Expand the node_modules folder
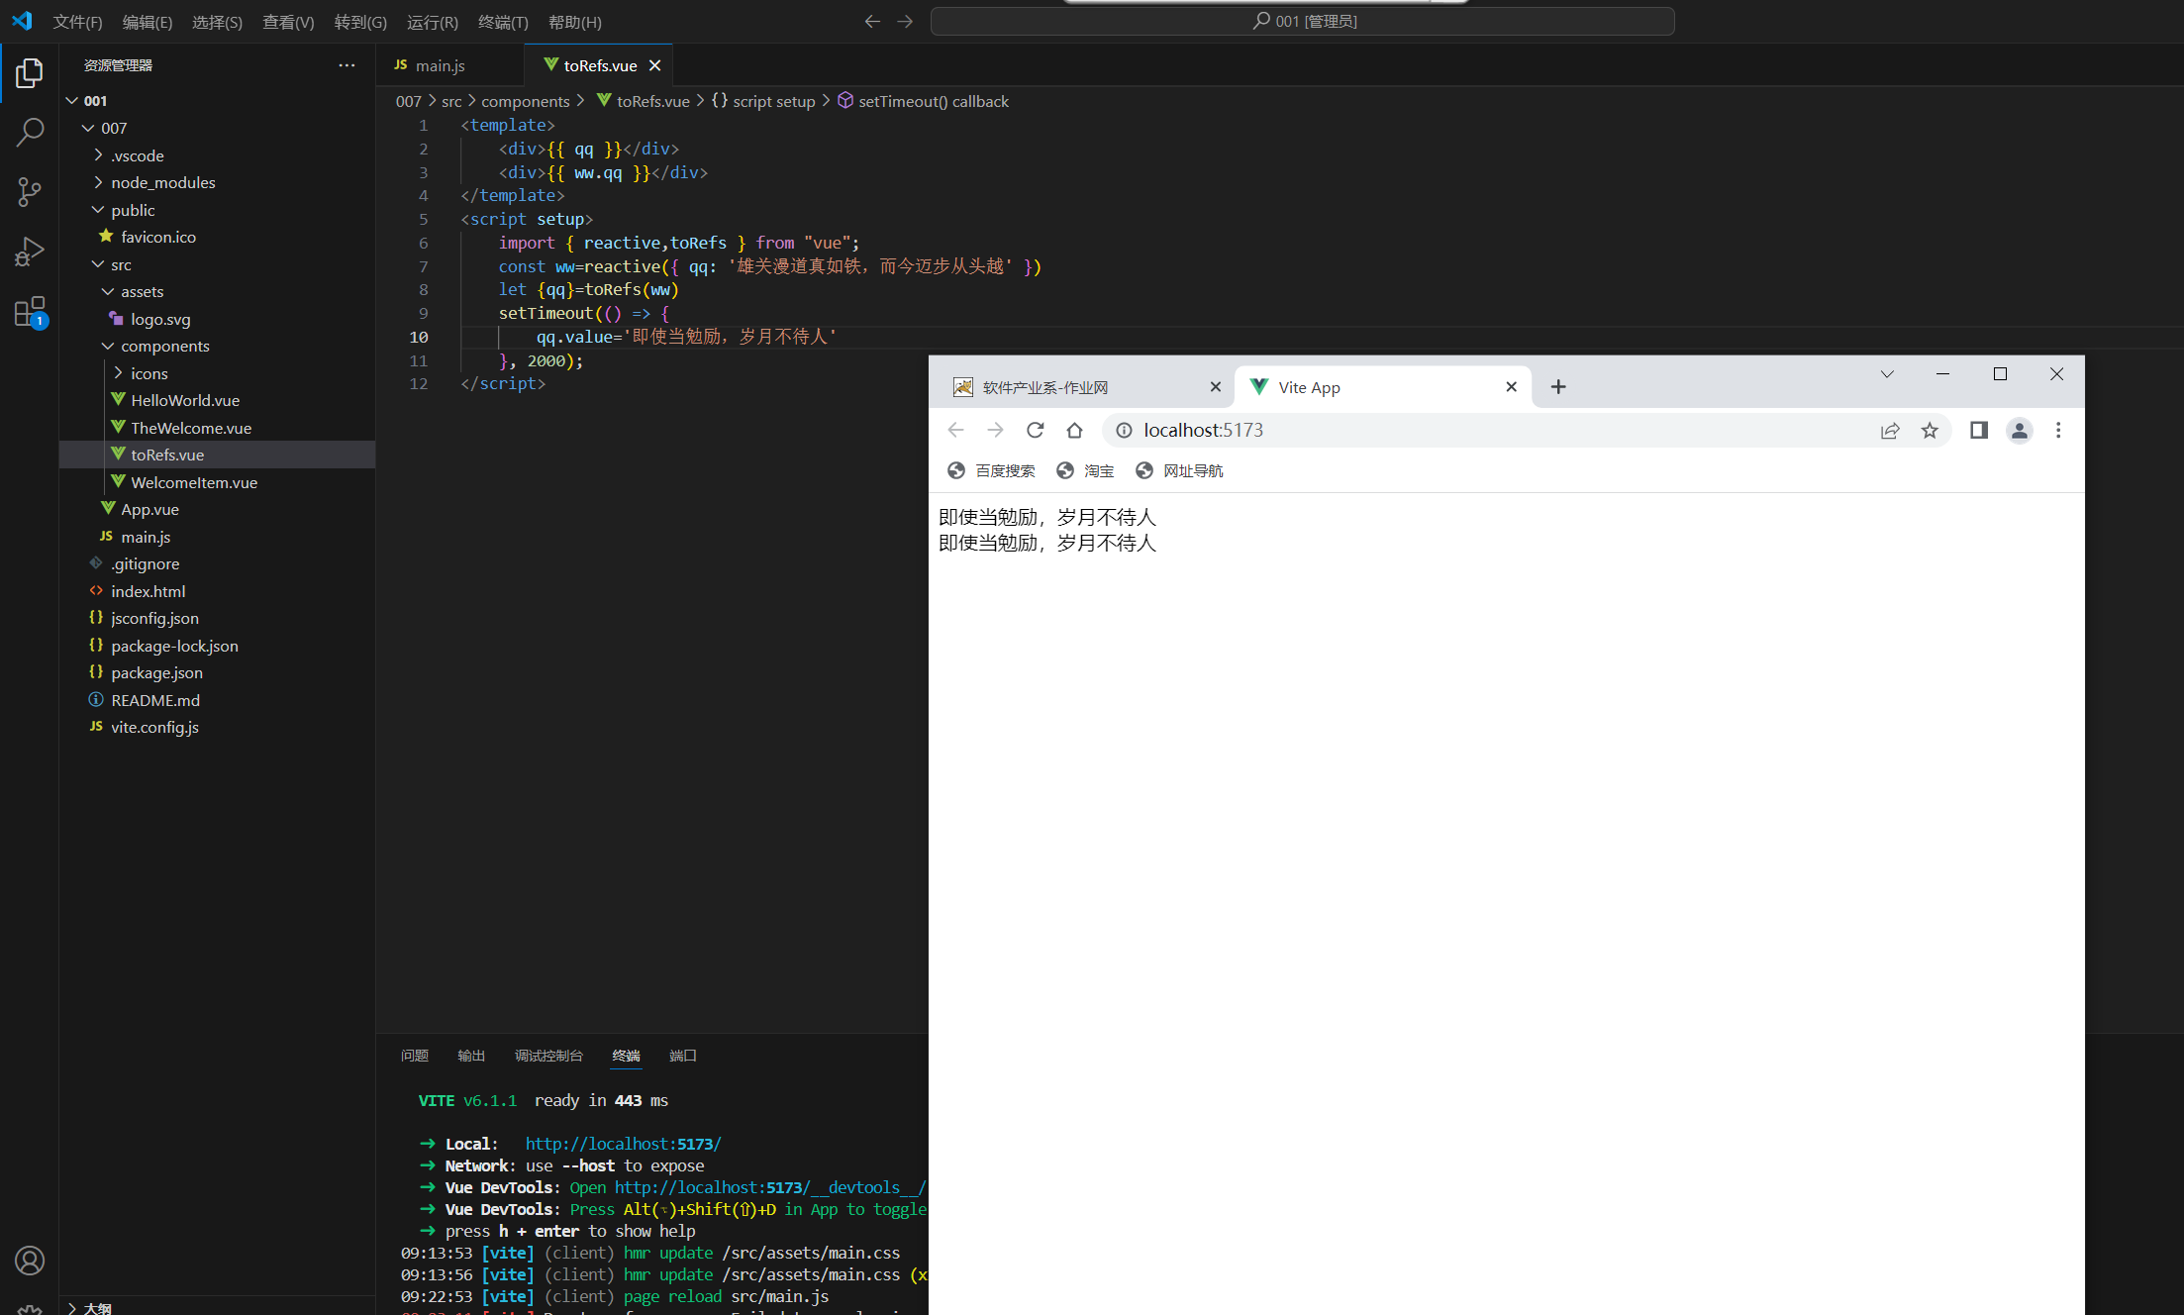The image size is (2184, 1315). tap(98, 182)
